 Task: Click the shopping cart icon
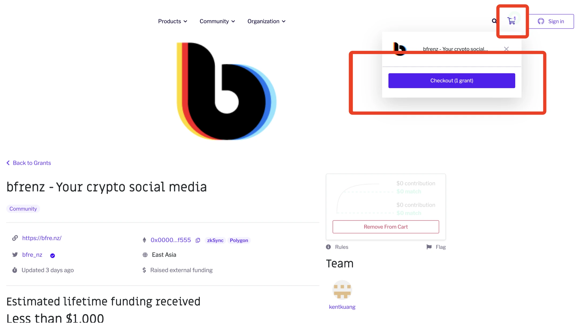pos(512,21)
